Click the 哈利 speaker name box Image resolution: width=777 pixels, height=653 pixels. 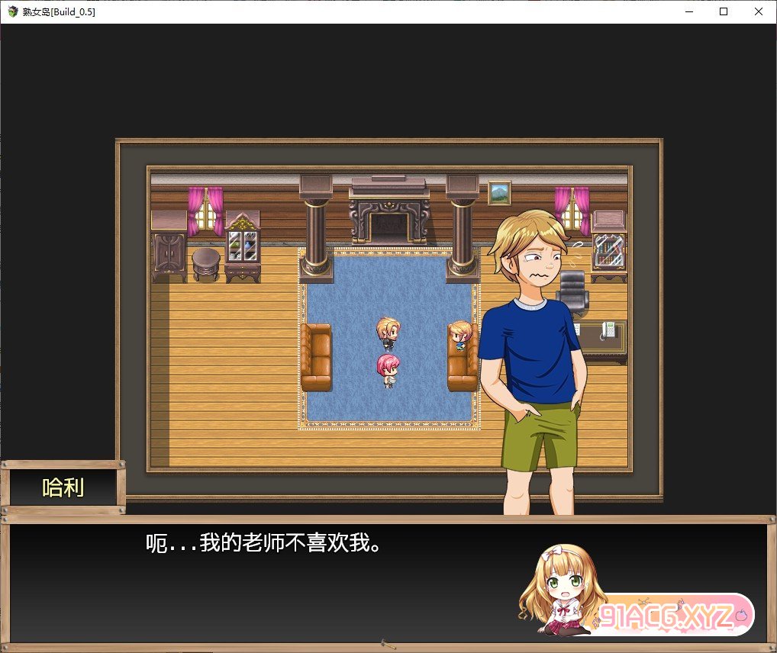pyautogui.click(x=63, y=488)
